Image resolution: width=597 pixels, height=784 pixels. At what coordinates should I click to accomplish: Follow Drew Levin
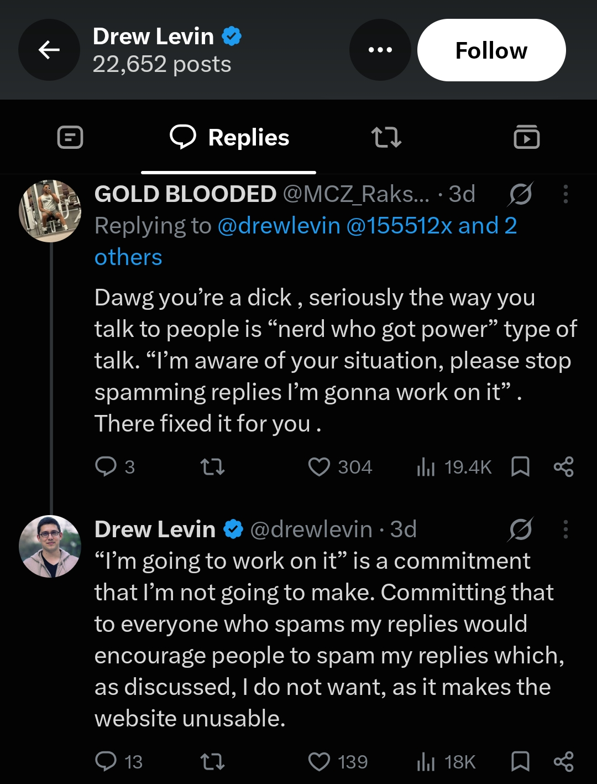tap(491, 50)
